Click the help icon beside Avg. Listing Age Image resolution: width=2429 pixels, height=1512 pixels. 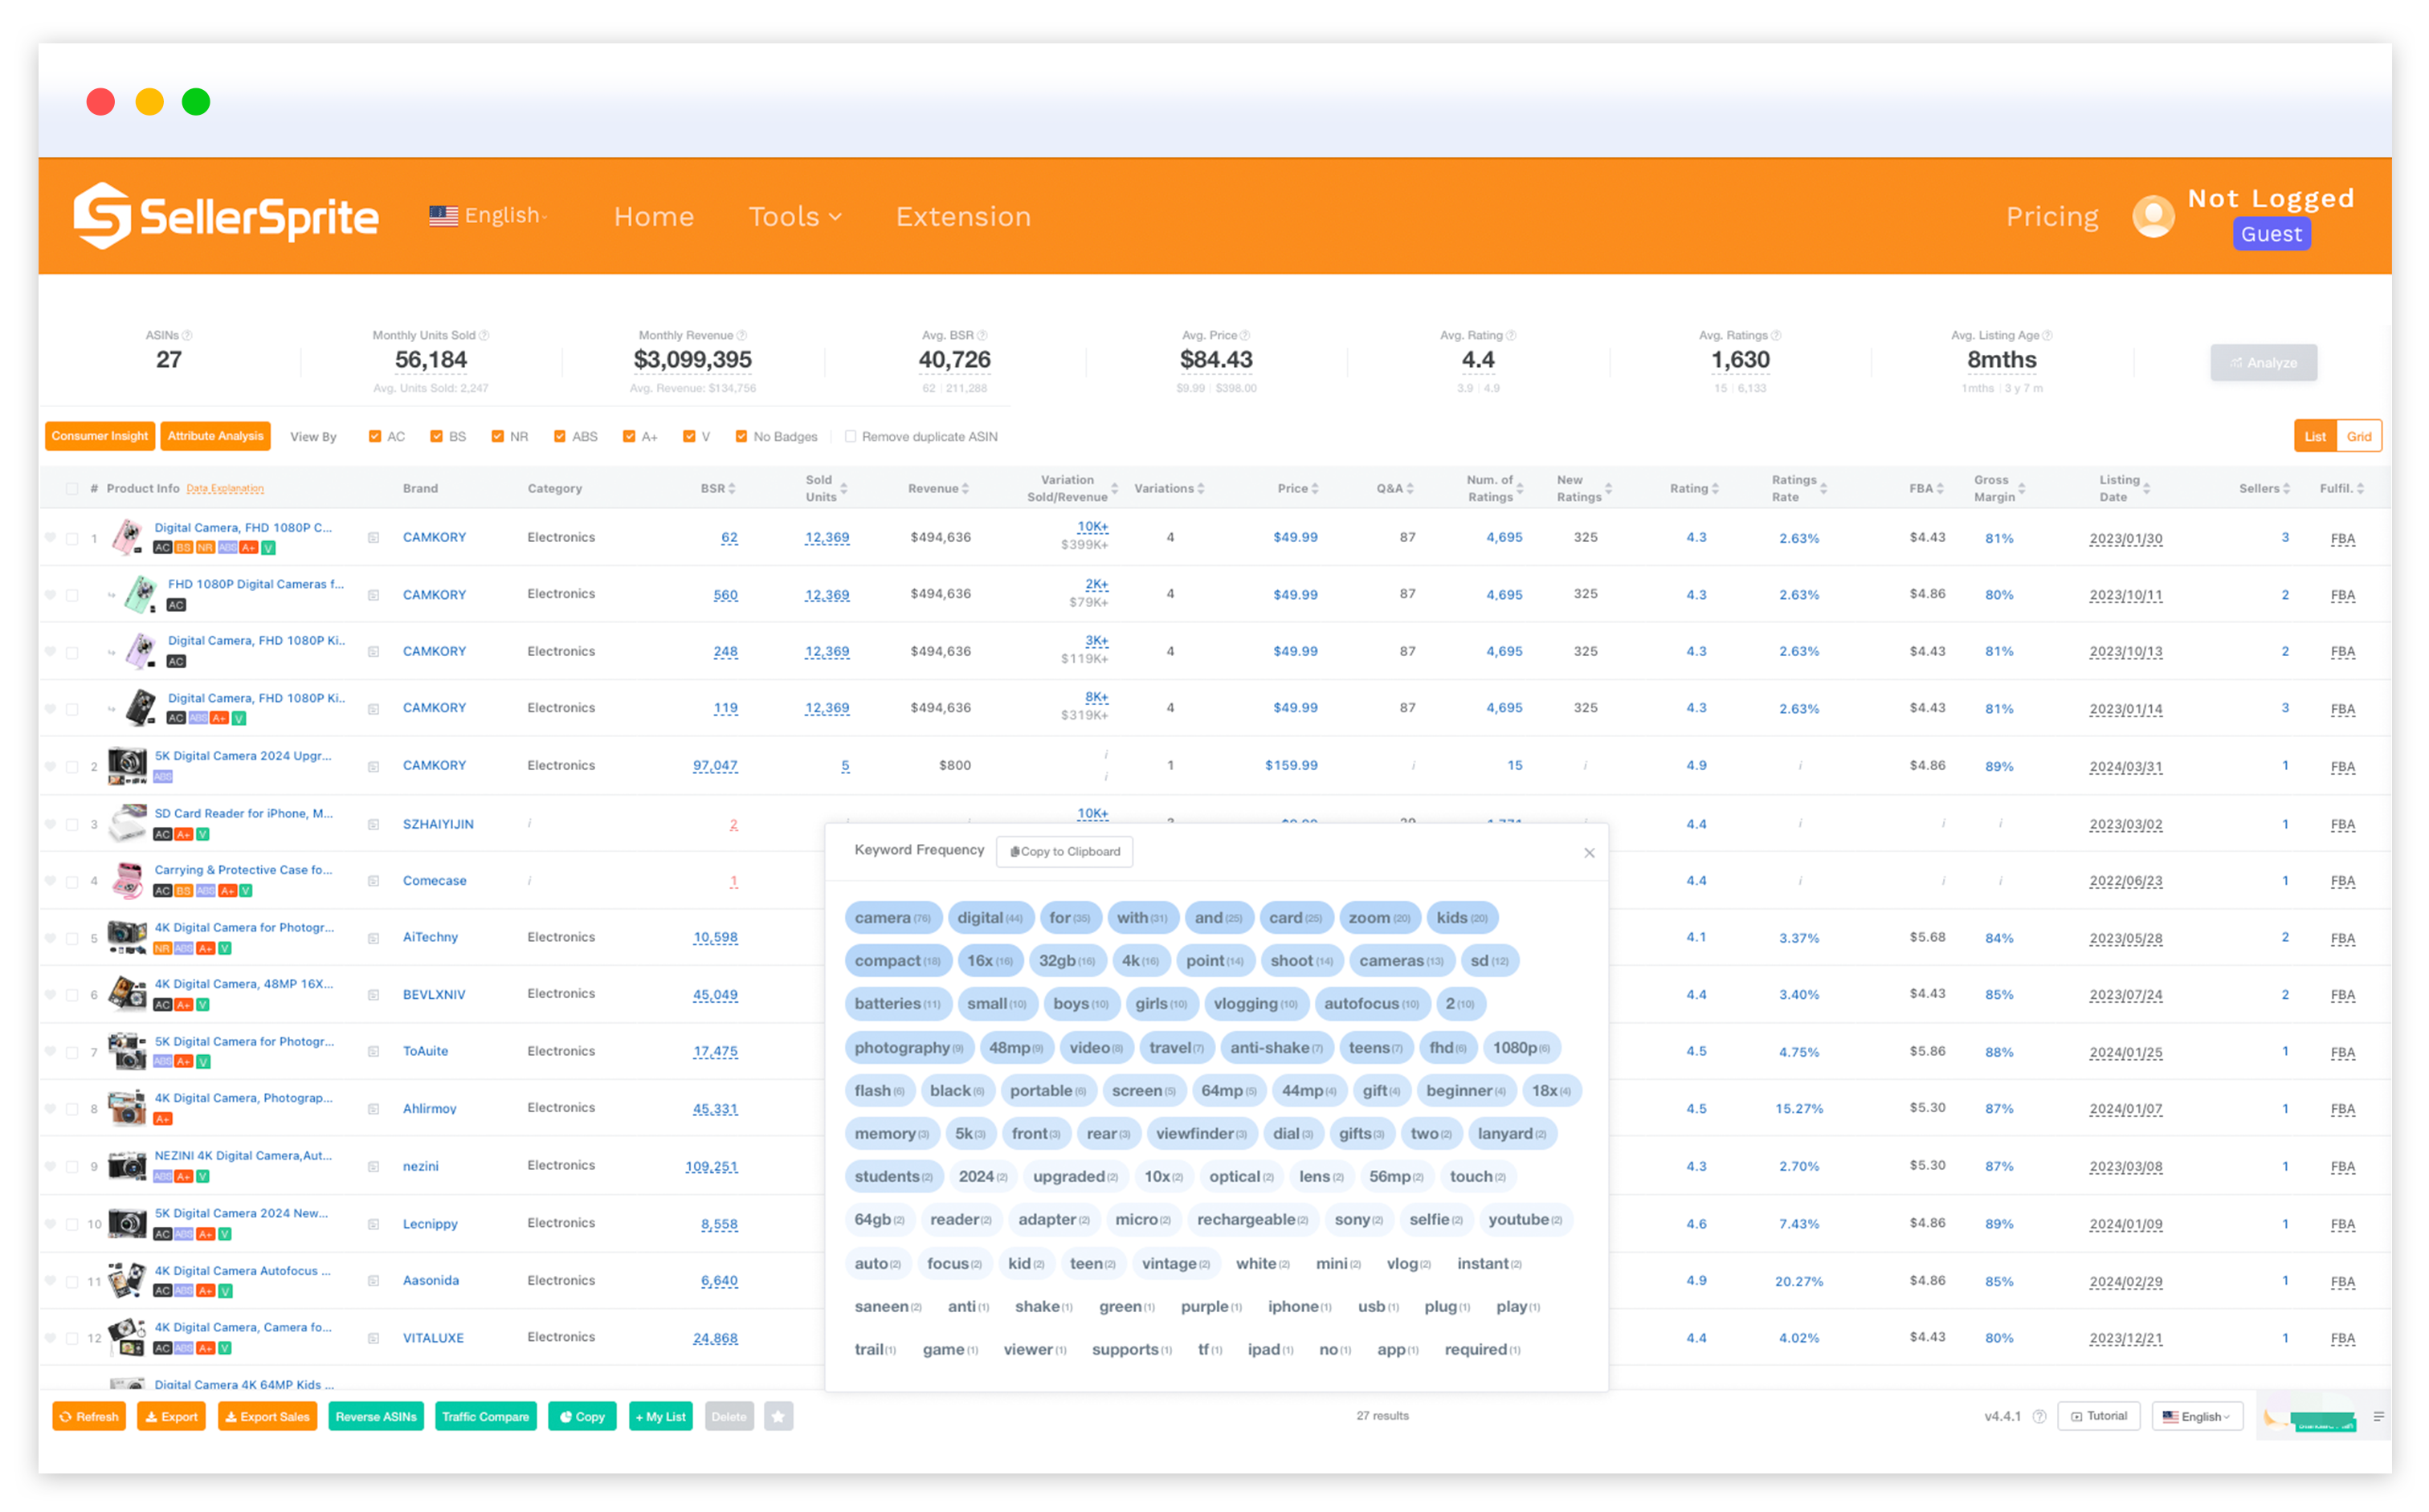[2047, 335]
